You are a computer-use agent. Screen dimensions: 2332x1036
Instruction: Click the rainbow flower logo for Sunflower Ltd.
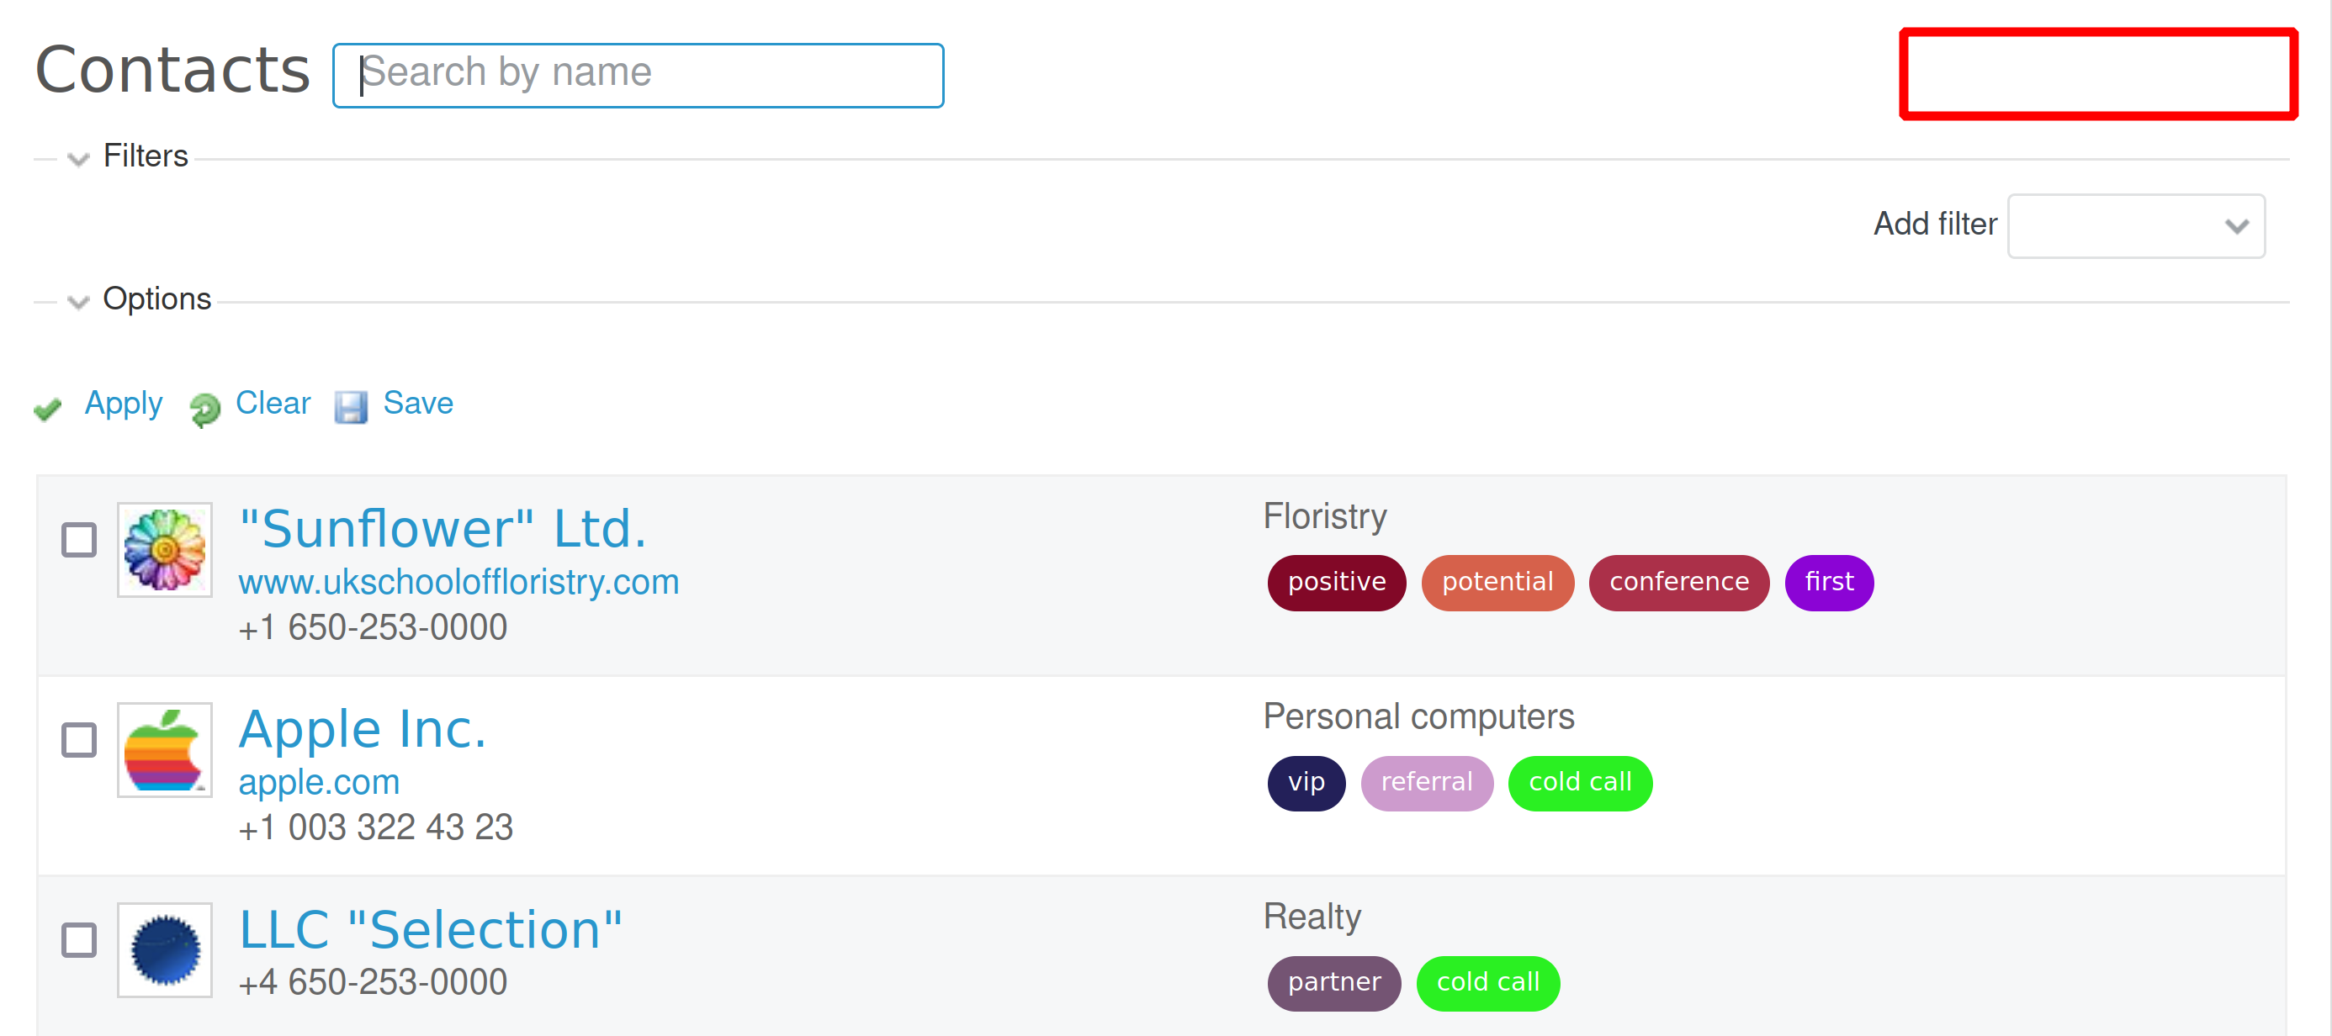(164, 549)
